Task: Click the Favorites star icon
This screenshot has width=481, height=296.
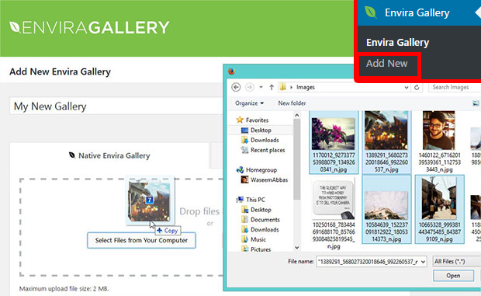Action: tap(240, 120)
